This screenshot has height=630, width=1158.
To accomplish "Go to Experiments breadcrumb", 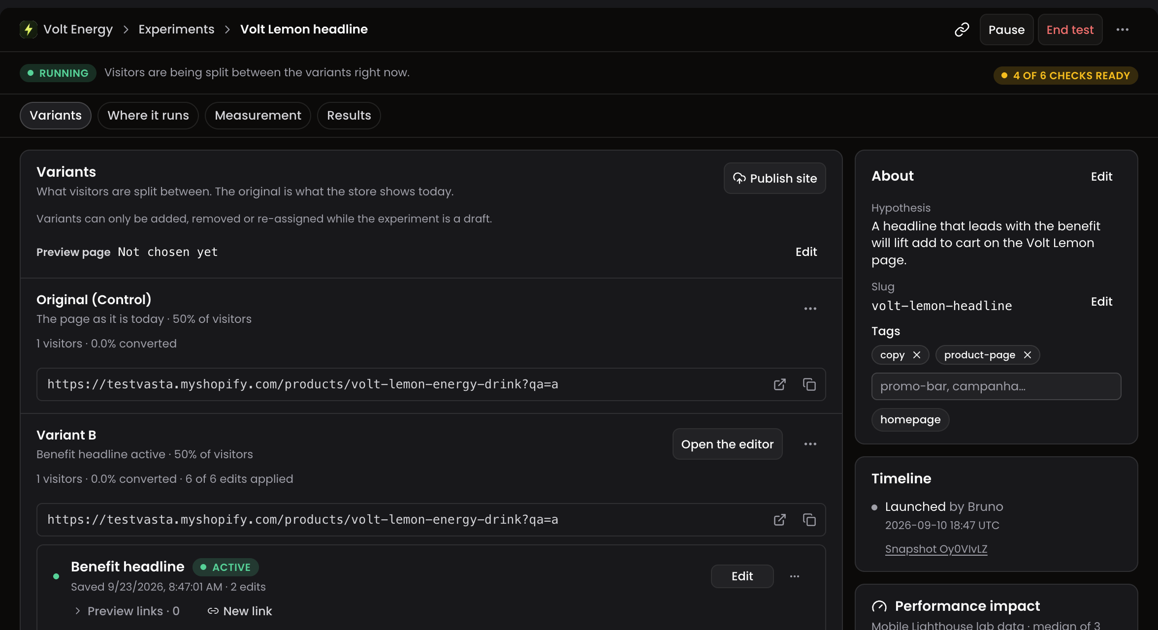I will tap(176, 30).
